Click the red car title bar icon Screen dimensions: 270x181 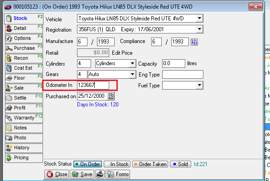tap(8, 7)
